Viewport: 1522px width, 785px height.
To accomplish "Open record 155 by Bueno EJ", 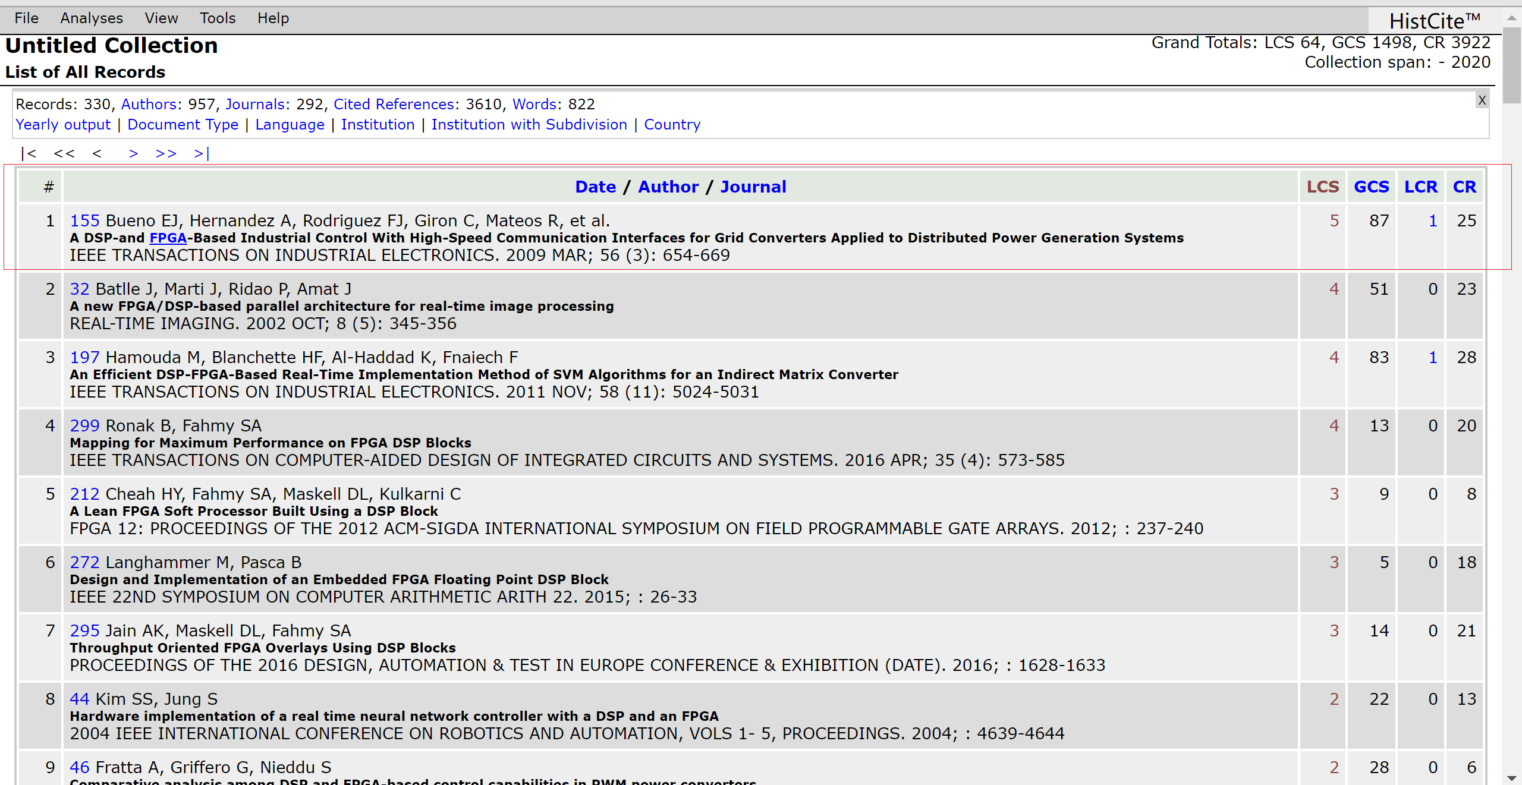I will click(84, 220).
